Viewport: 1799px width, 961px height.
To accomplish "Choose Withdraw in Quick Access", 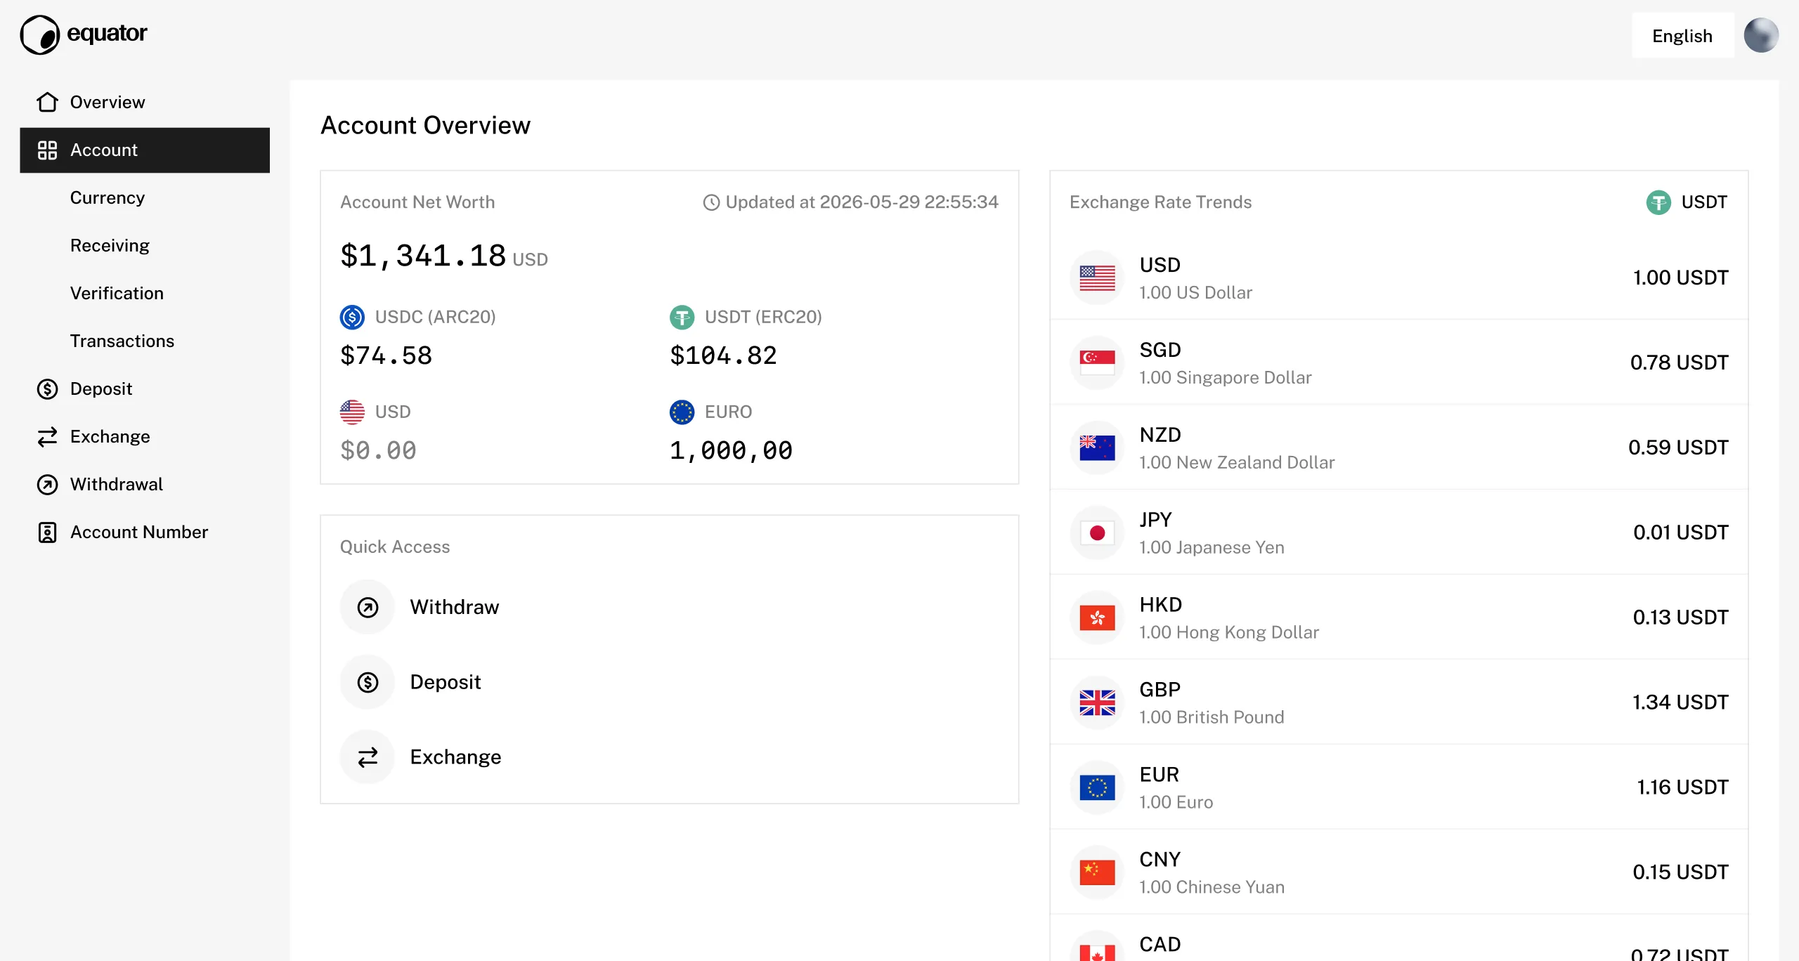I will click(455, 607).
